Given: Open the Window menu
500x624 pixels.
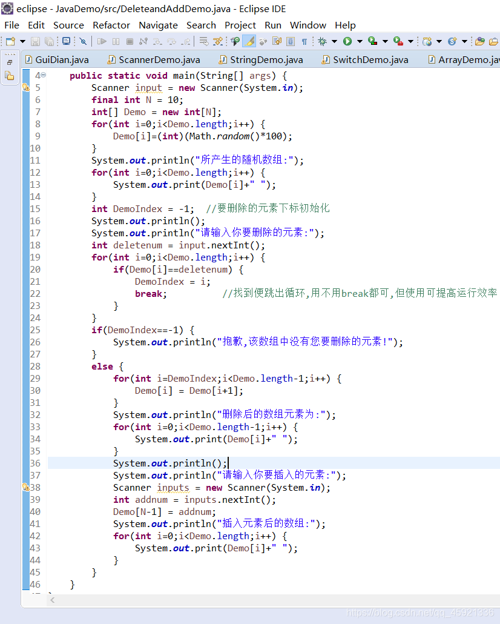Looking at the screenshot, I should 308,25.
